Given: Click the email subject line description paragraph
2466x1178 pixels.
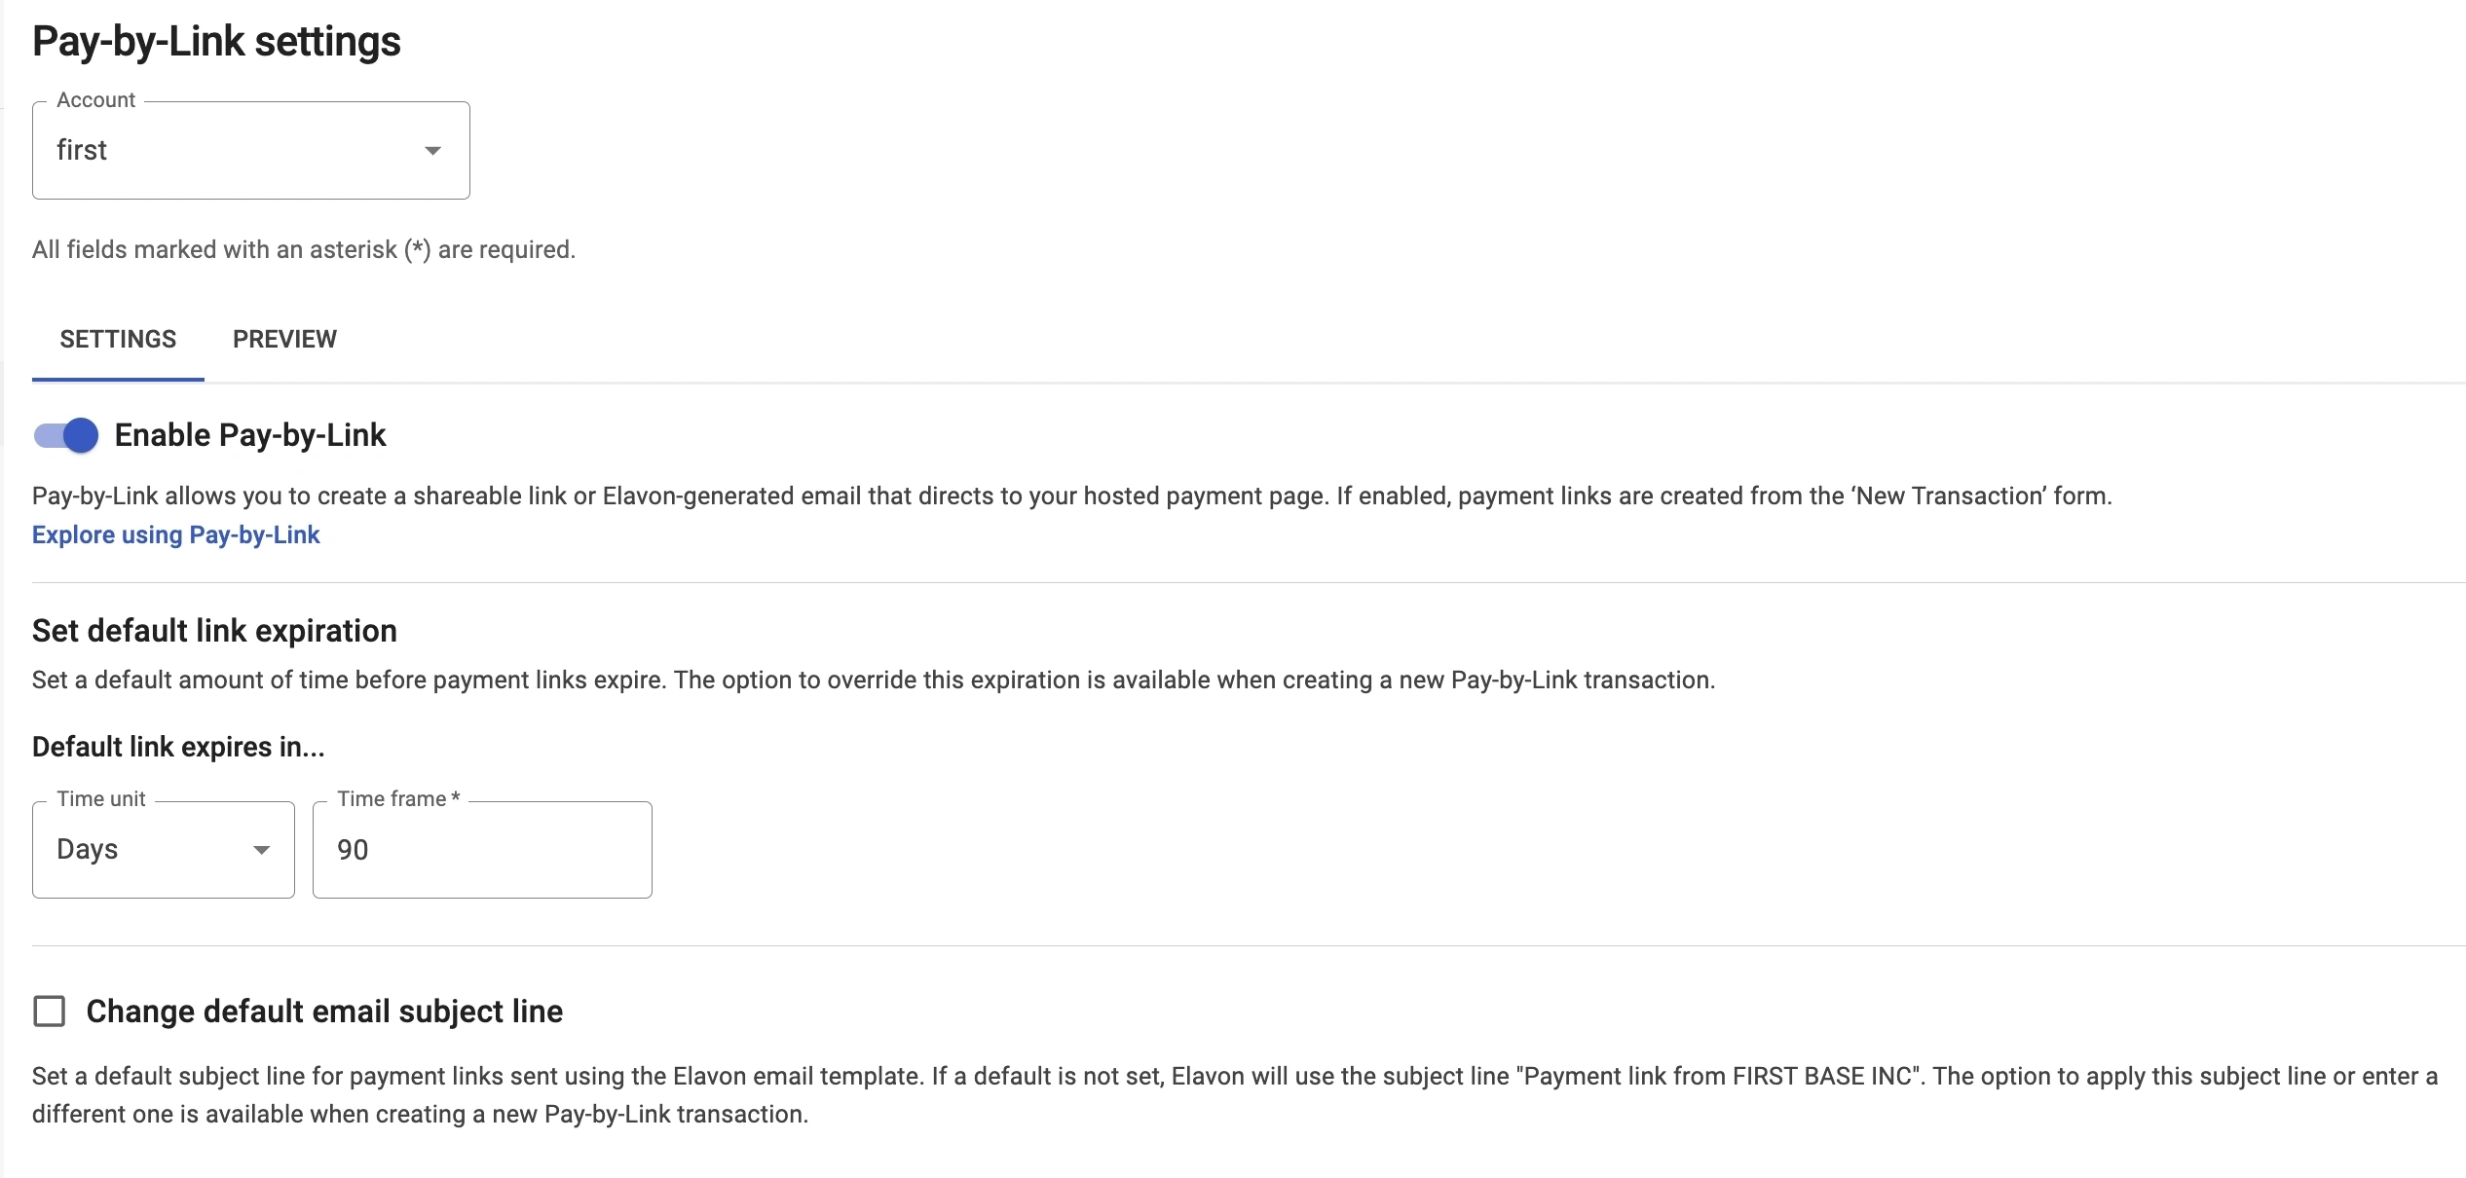Looking at the screenshot, I should (1233, 1095).
